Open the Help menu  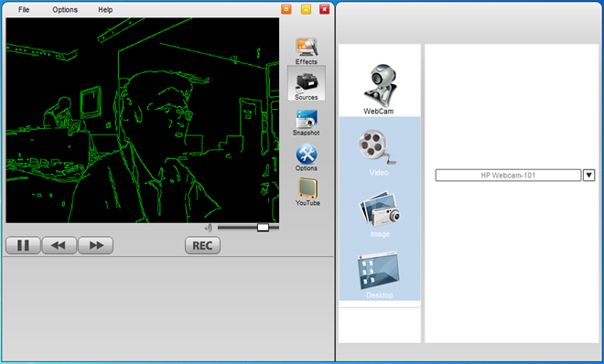click(x=105, y=10)
